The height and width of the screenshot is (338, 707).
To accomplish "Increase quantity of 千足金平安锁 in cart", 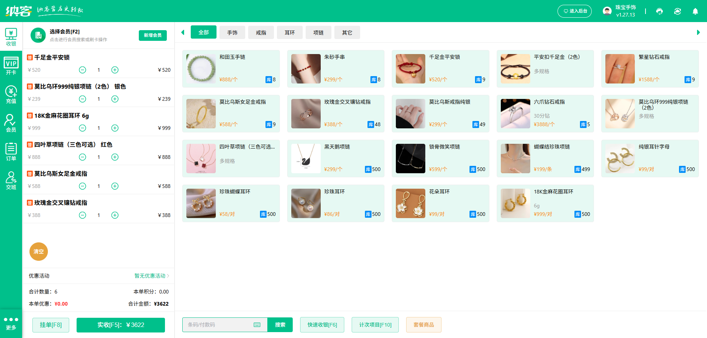I will tap(115, 70).
